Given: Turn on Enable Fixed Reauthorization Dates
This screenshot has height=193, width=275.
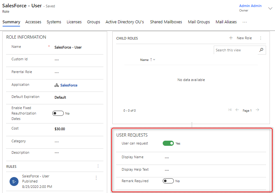Looking at the screenshot, I should point(58,113).
